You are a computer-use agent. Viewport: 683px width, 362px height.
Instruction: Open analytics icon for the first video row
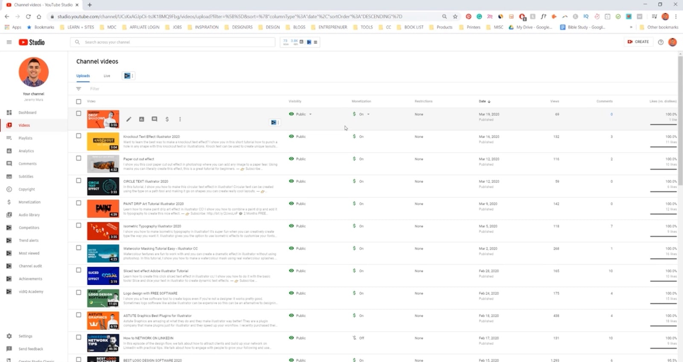(x=142, y=119)
